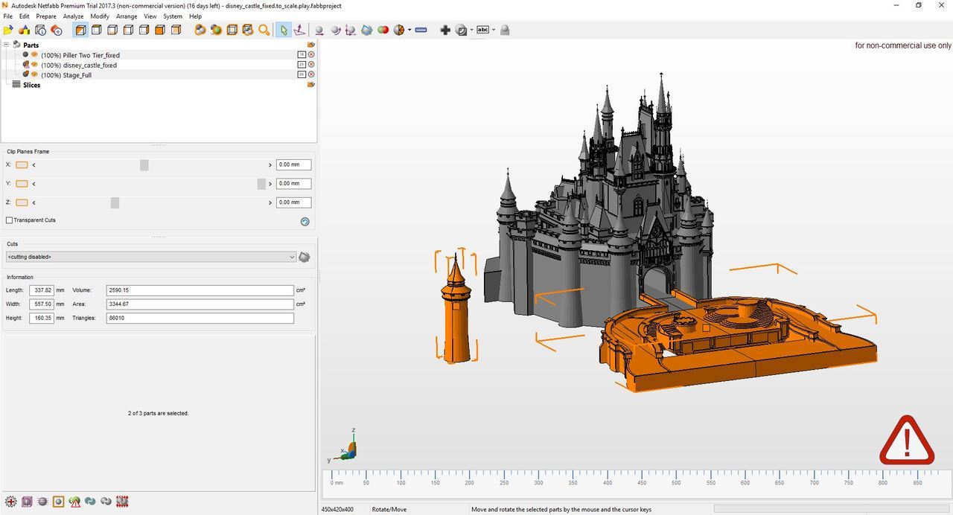Click the Z clip plane value field

coord(293,202)
